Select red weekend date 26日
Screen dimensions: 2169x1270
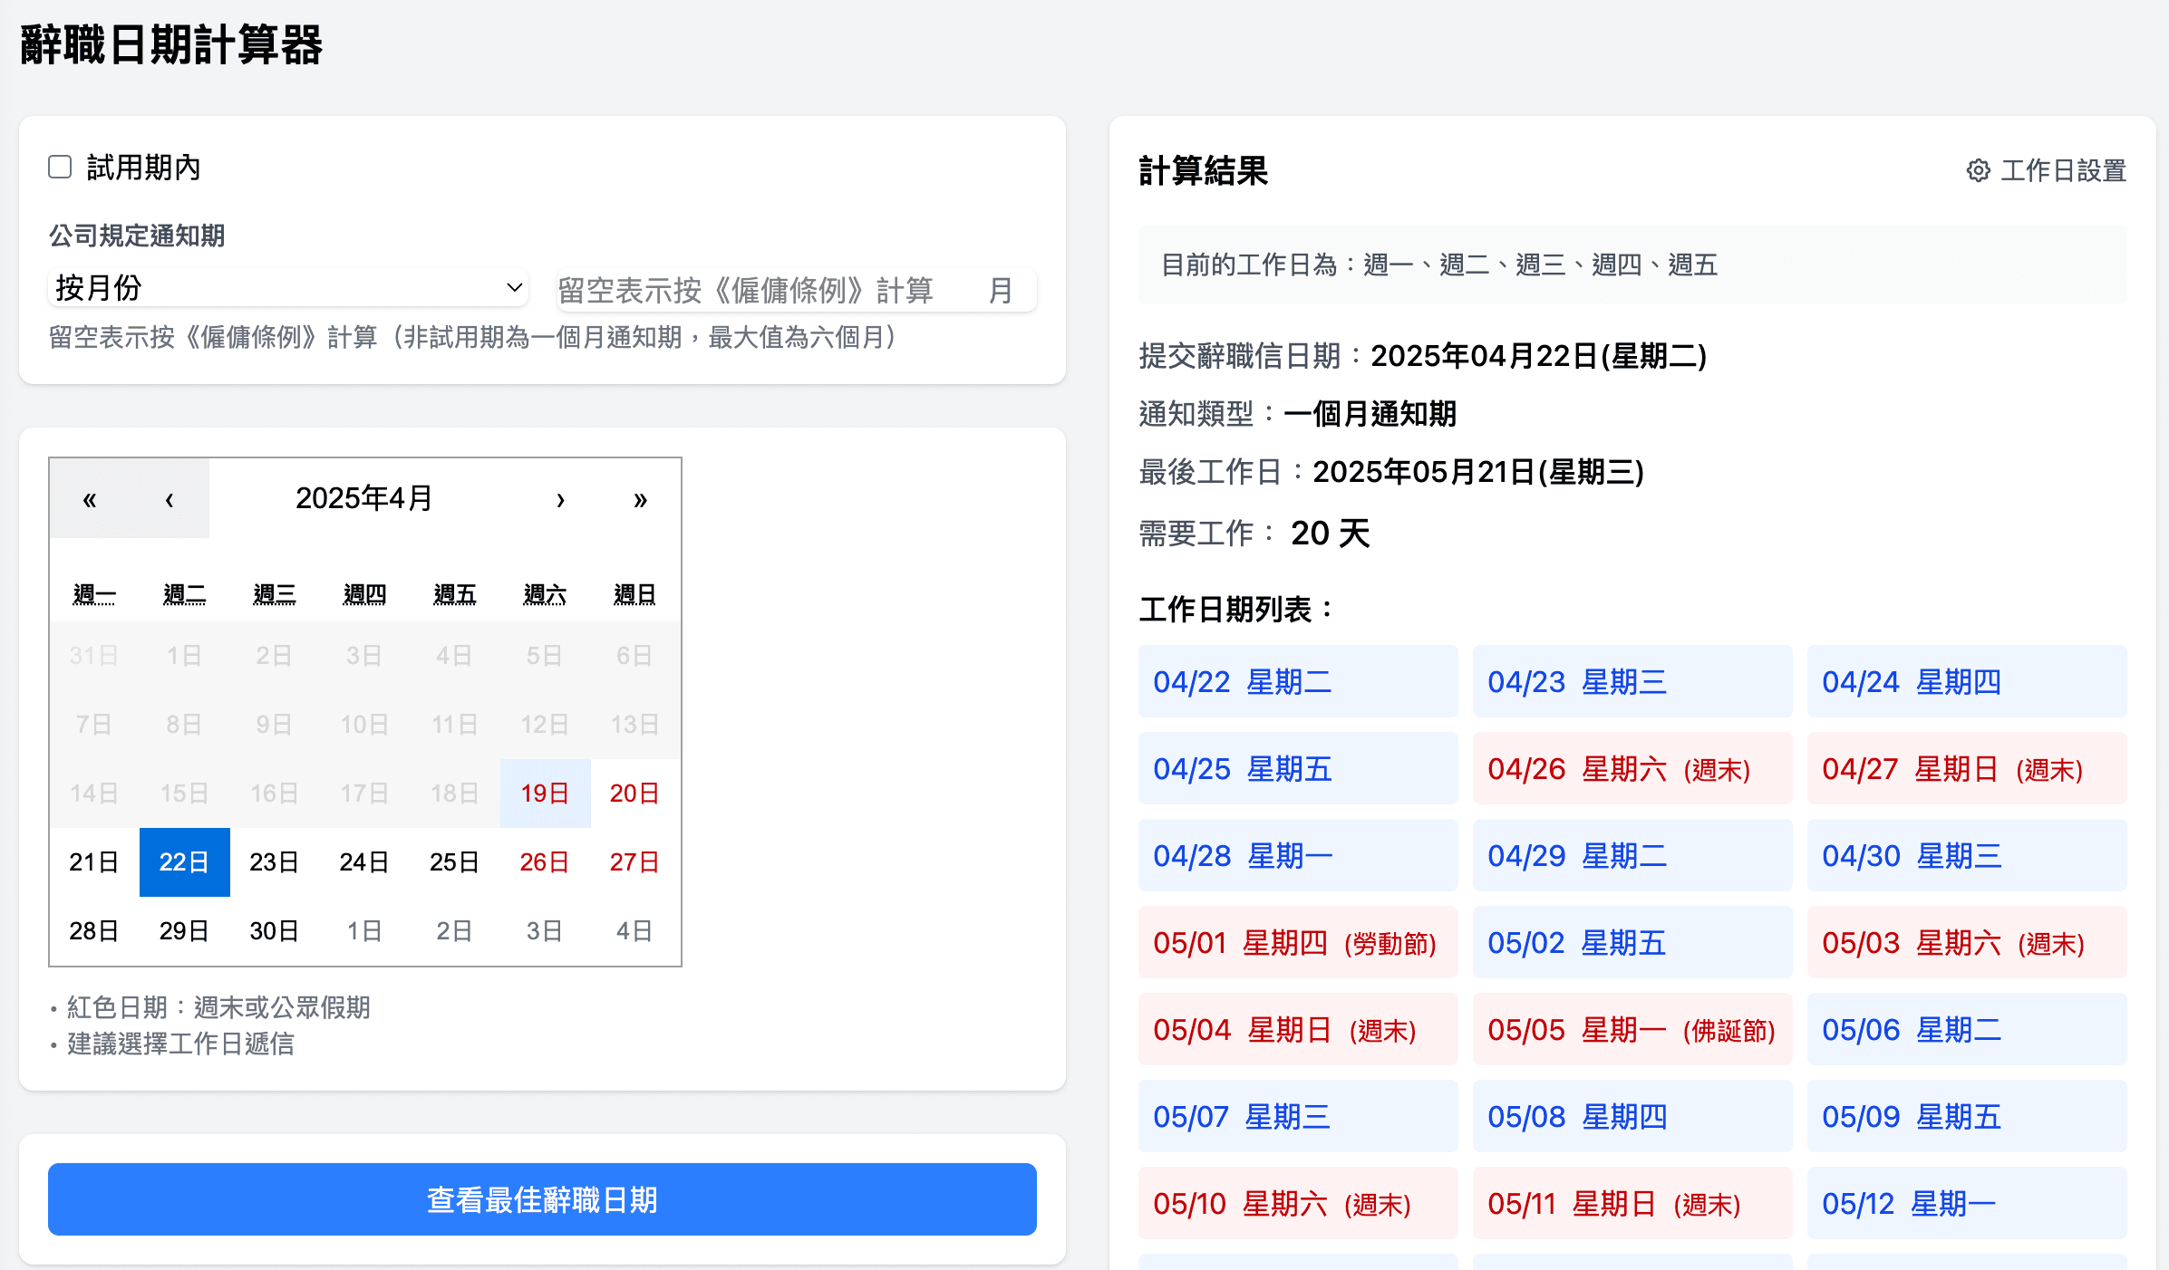coord(544,861)
